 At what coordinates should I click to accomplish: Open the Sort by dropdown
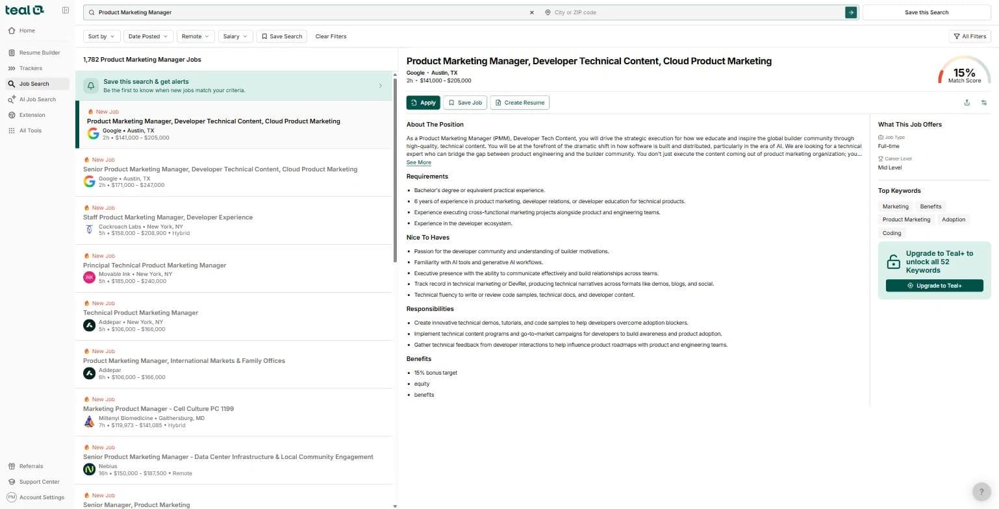[x=101, y=36]
